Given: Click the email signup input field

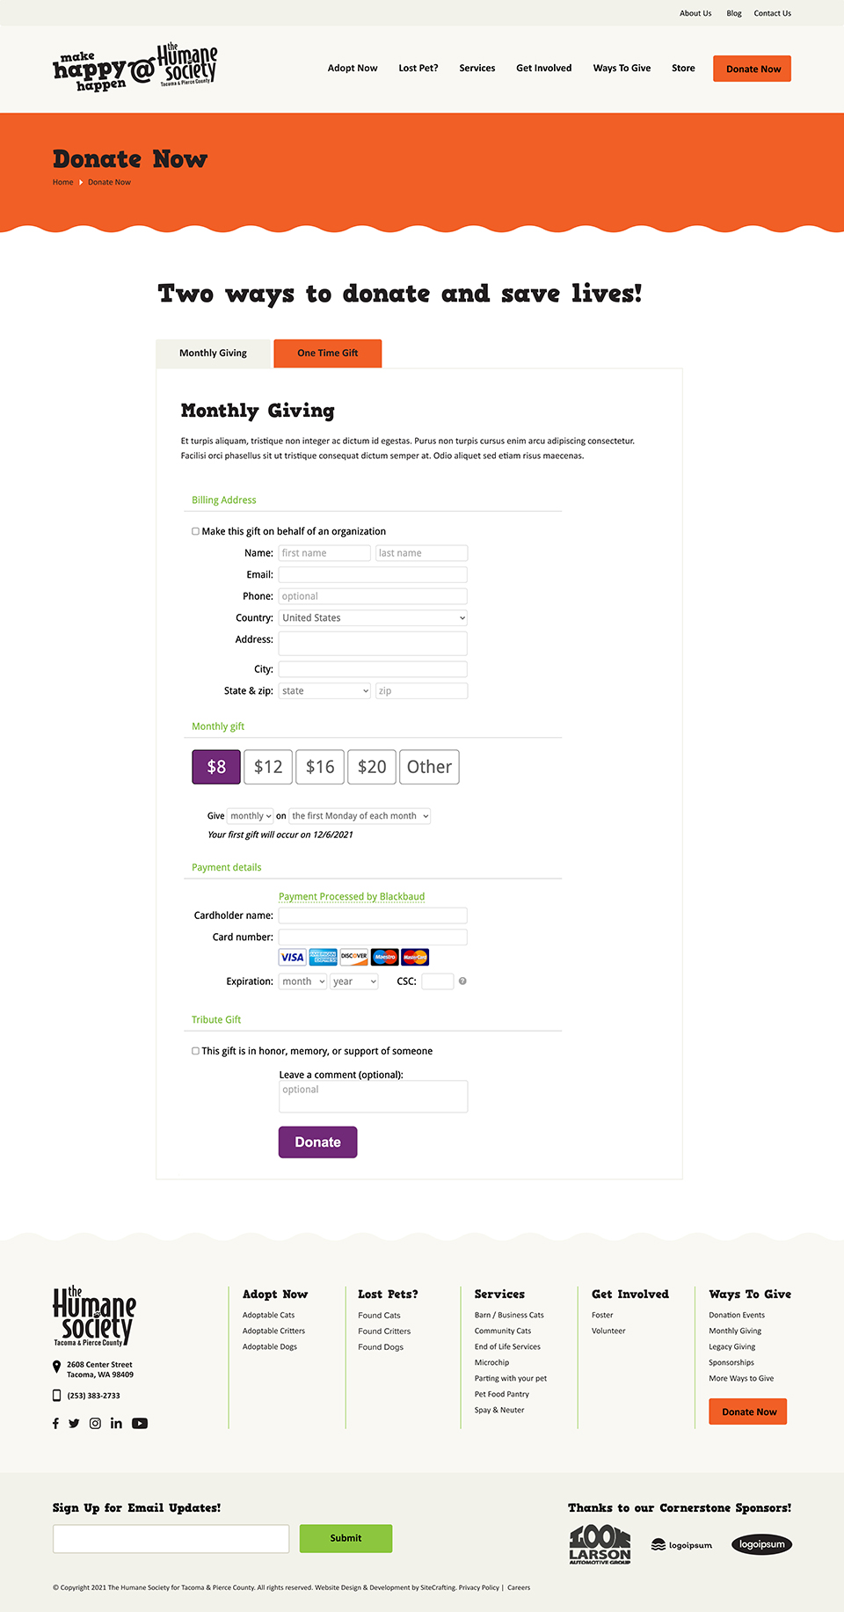Looking at the screenshot, I should coord(171,1538).
